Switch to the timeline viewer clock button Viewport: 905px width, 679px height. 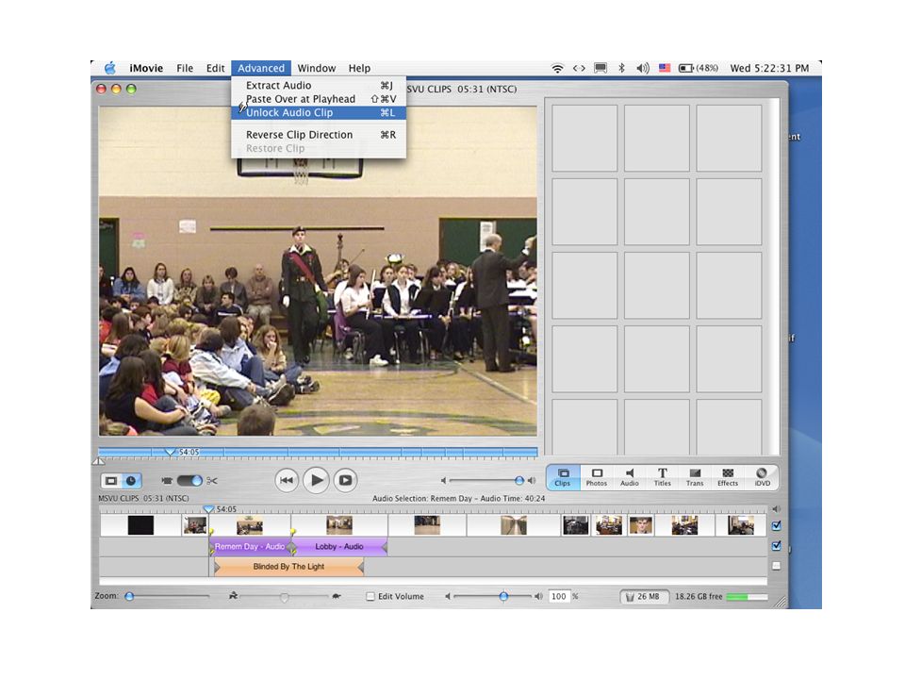tap(131, 480)
